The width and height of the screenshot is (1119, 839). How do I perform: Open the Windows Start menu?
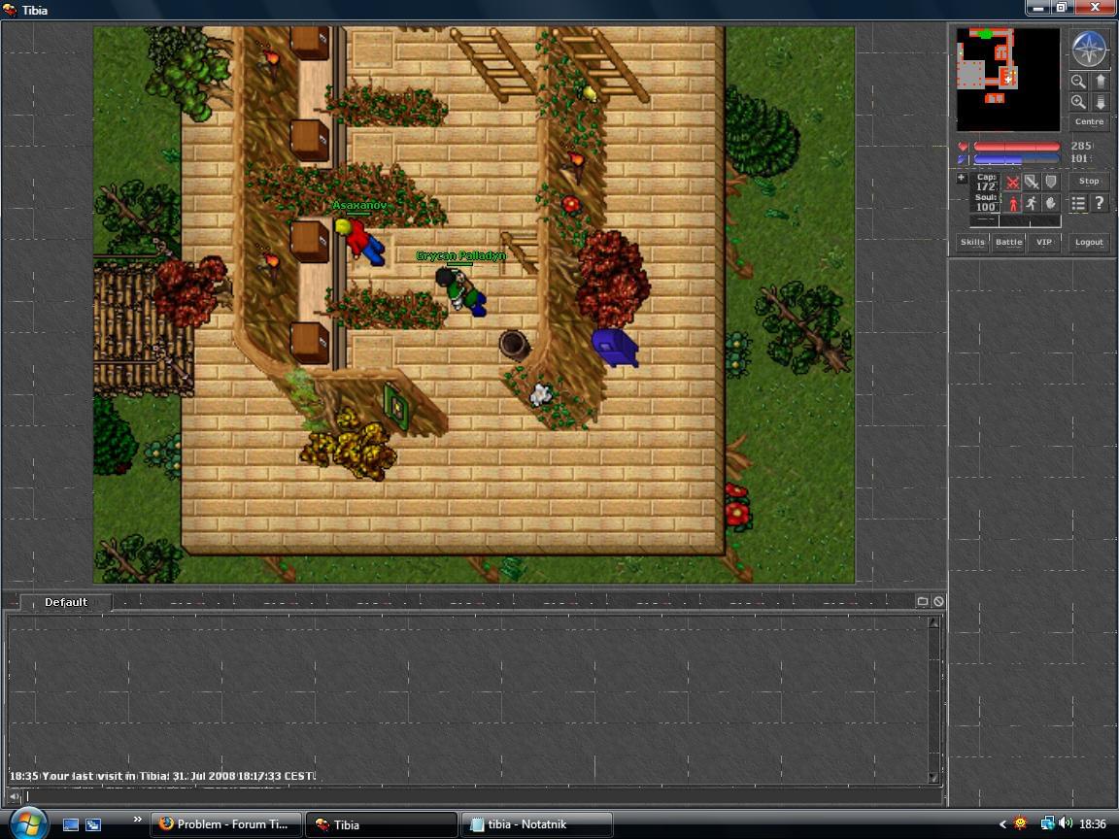28,823
